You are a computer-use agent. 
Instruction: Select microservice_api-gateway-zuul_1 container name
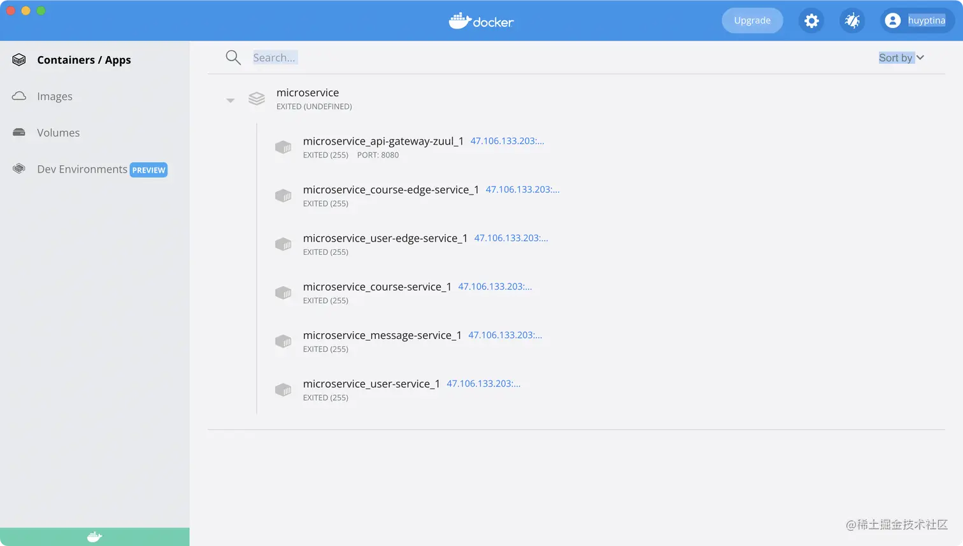[383, 141]
